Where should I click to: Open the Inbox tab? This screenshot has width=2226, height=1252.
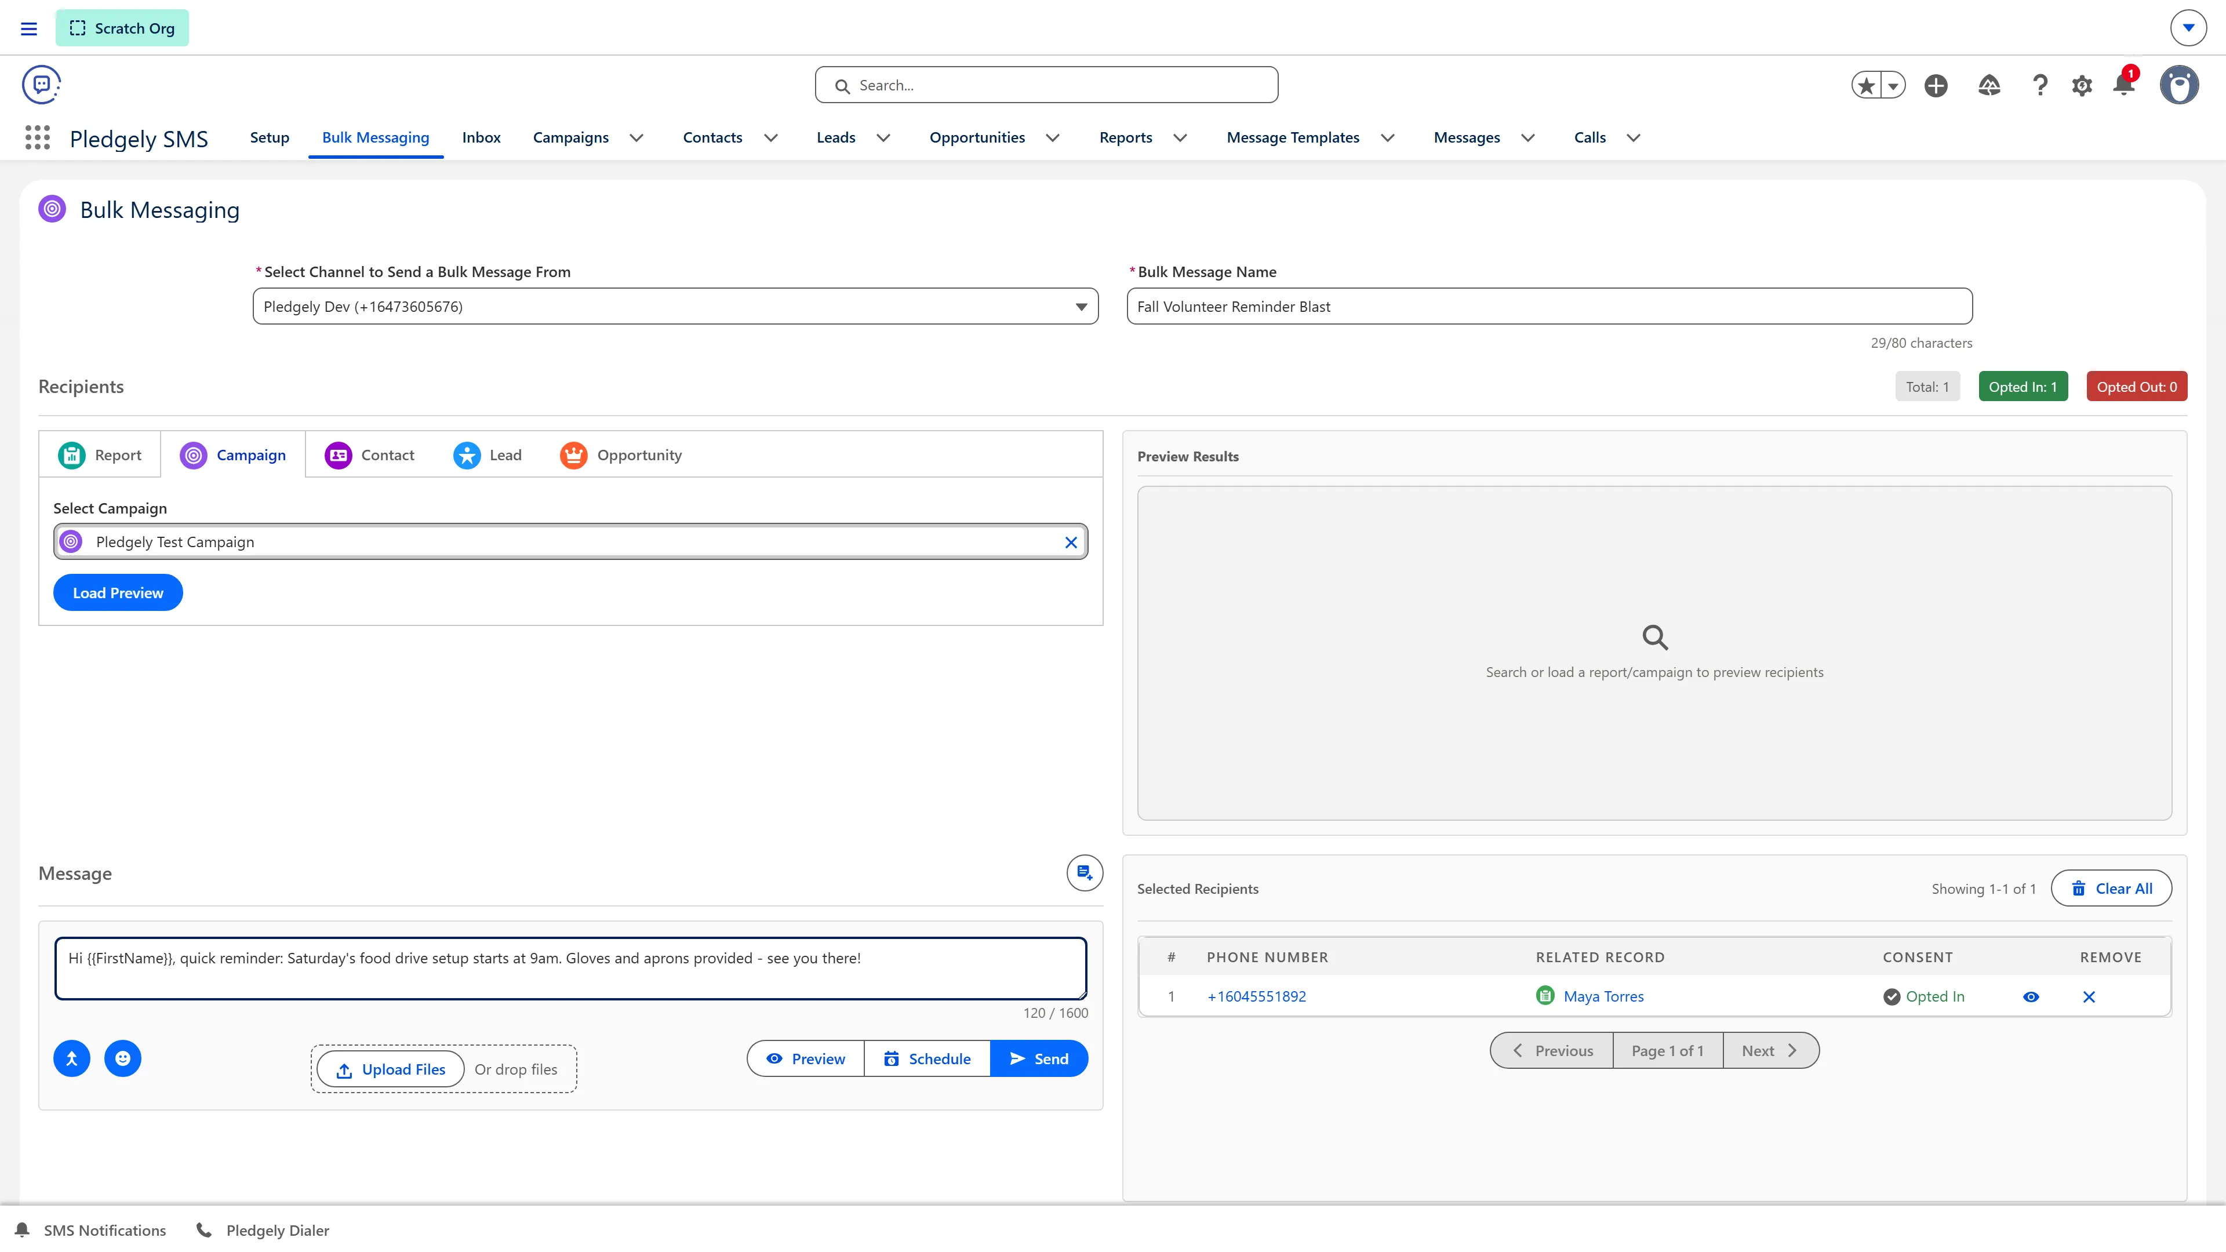tap(481, 137)
